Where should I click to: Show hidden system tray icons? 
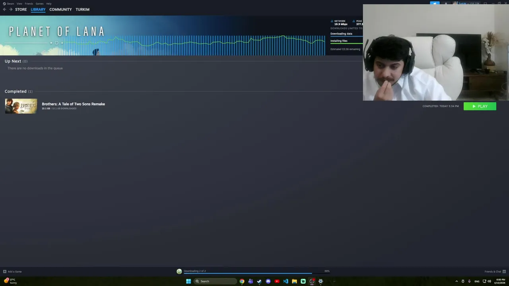(x=457, y=281)
